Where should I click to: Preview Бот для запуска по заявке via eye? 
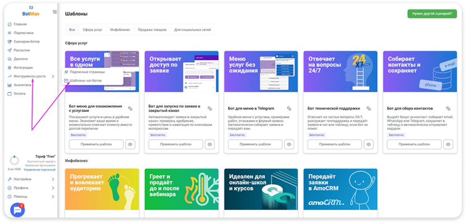[209, 144]
